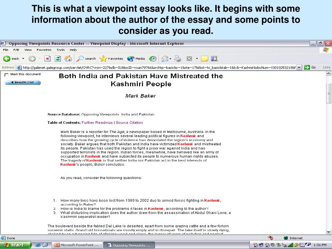332x249 pixels.
Task: Open the Mail dropdown arrow
Action: 171,59
